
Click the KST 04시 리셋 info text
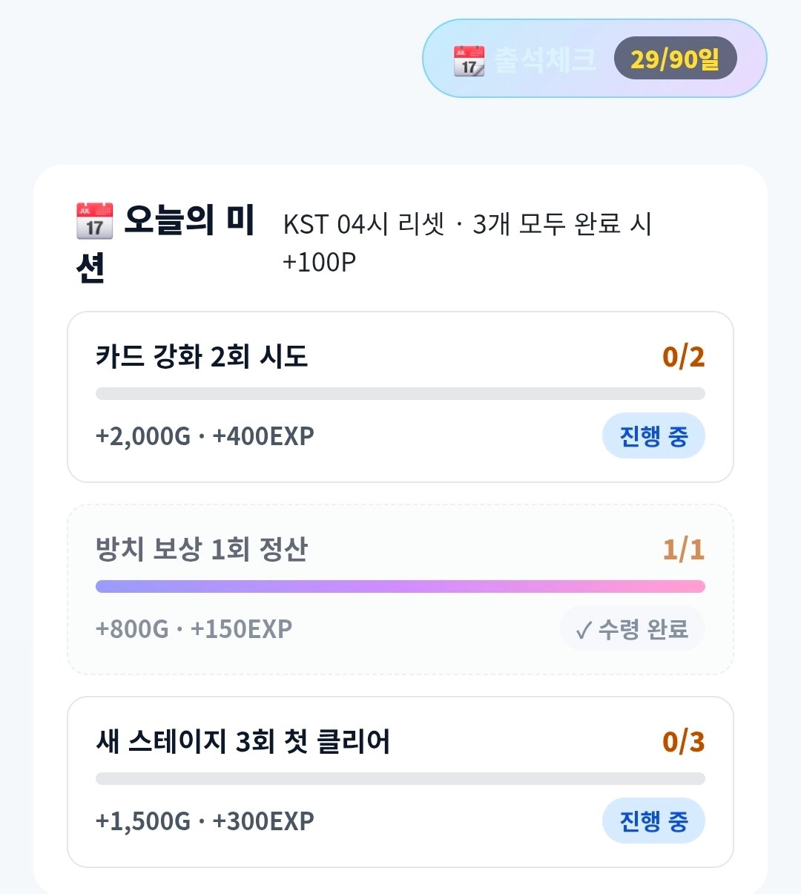pos(364,223)
